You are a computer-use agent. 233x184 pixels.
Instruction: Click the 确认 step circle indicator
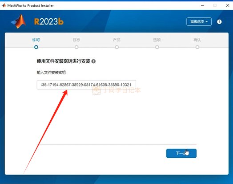coord(197,47)
